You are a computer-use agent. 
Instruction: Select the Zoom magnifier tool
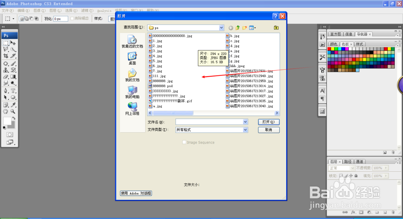pos(13,111)
